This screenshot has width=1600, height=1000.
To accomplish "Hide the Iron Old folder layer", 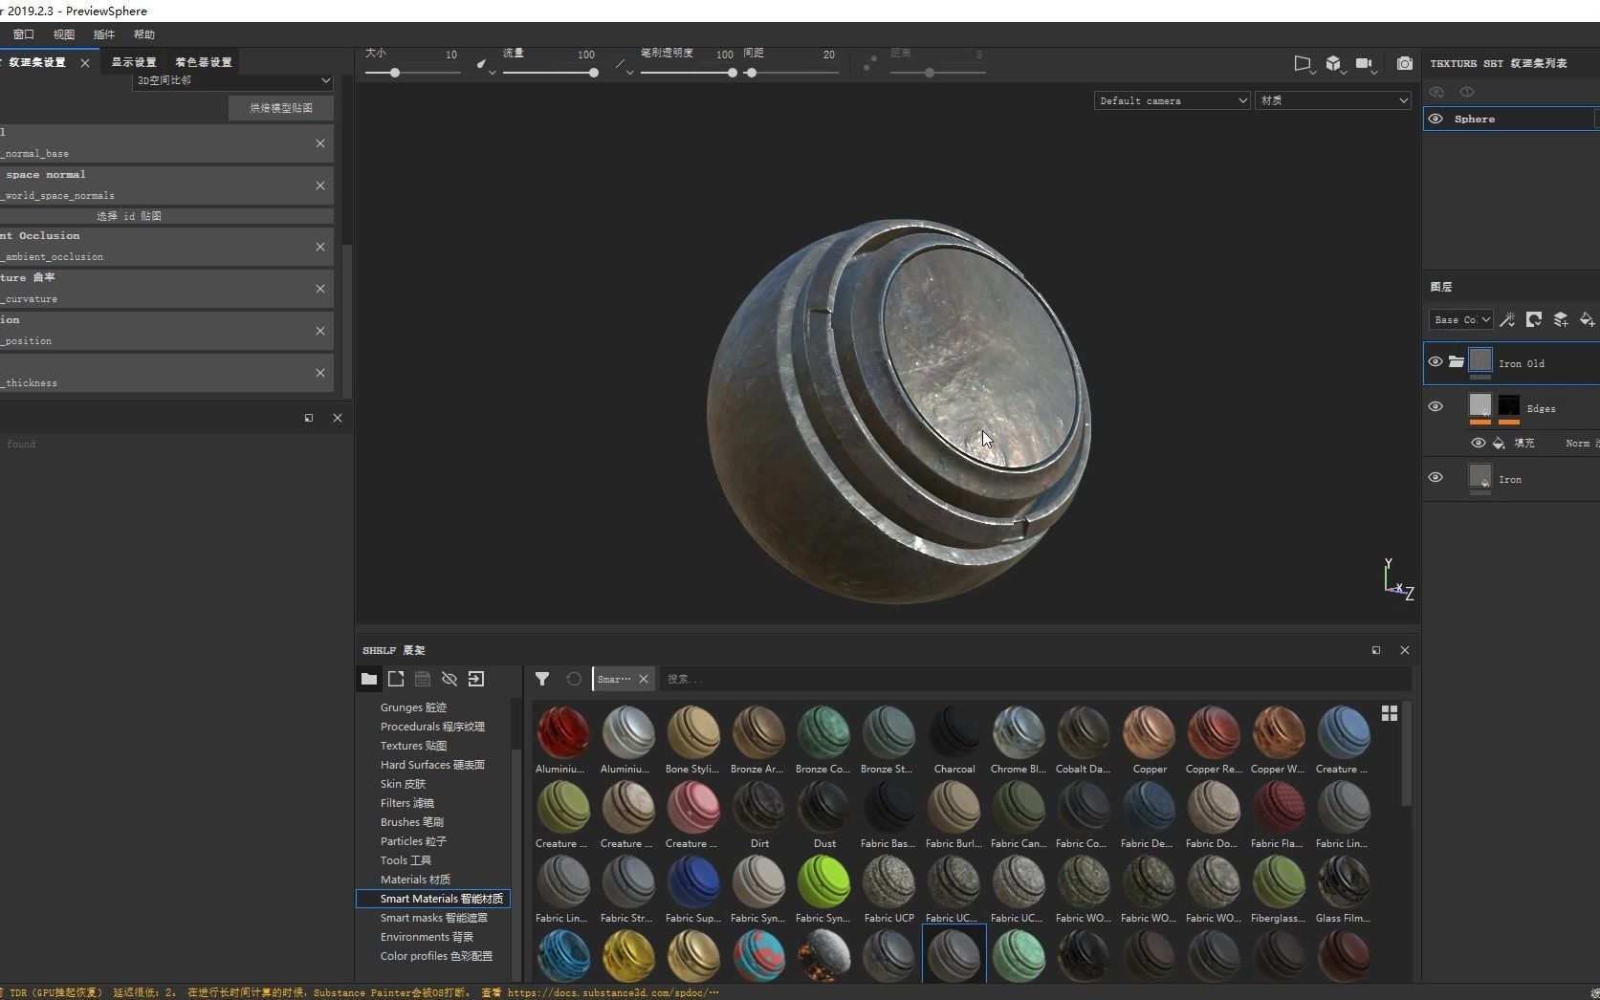I will [x=1436, y=362].
